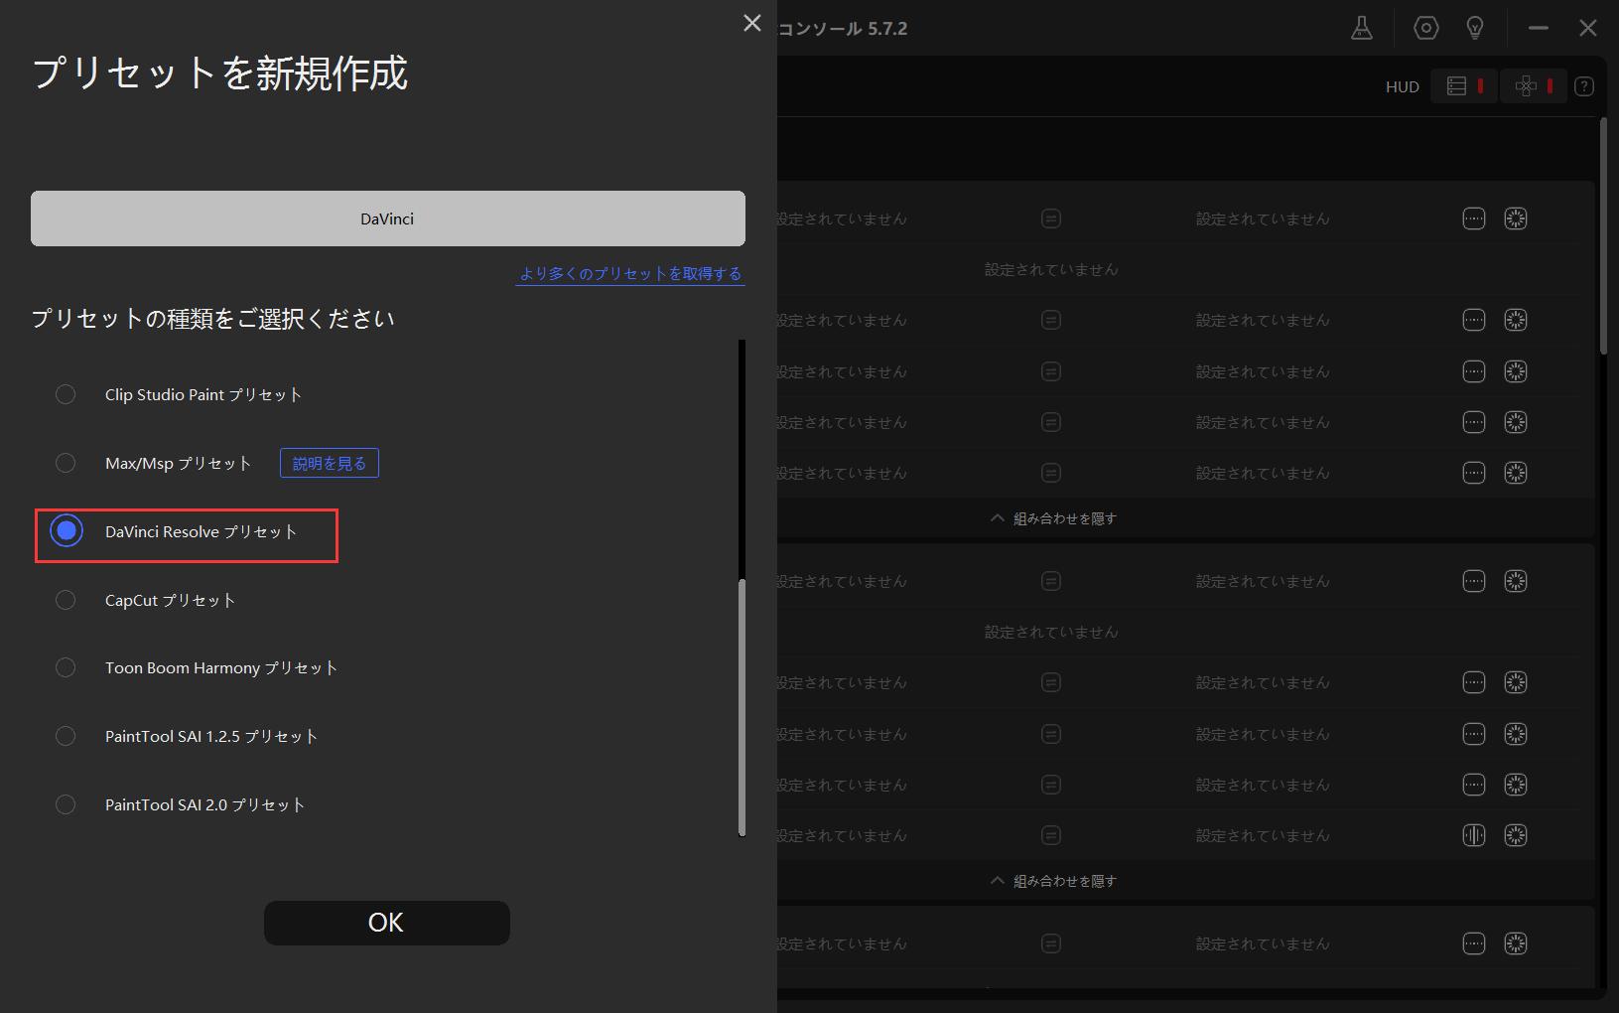Click the waveform-shaped icon above lower 組み合わせを隠す
1619x1013 pixels.
click(1474, 835)
